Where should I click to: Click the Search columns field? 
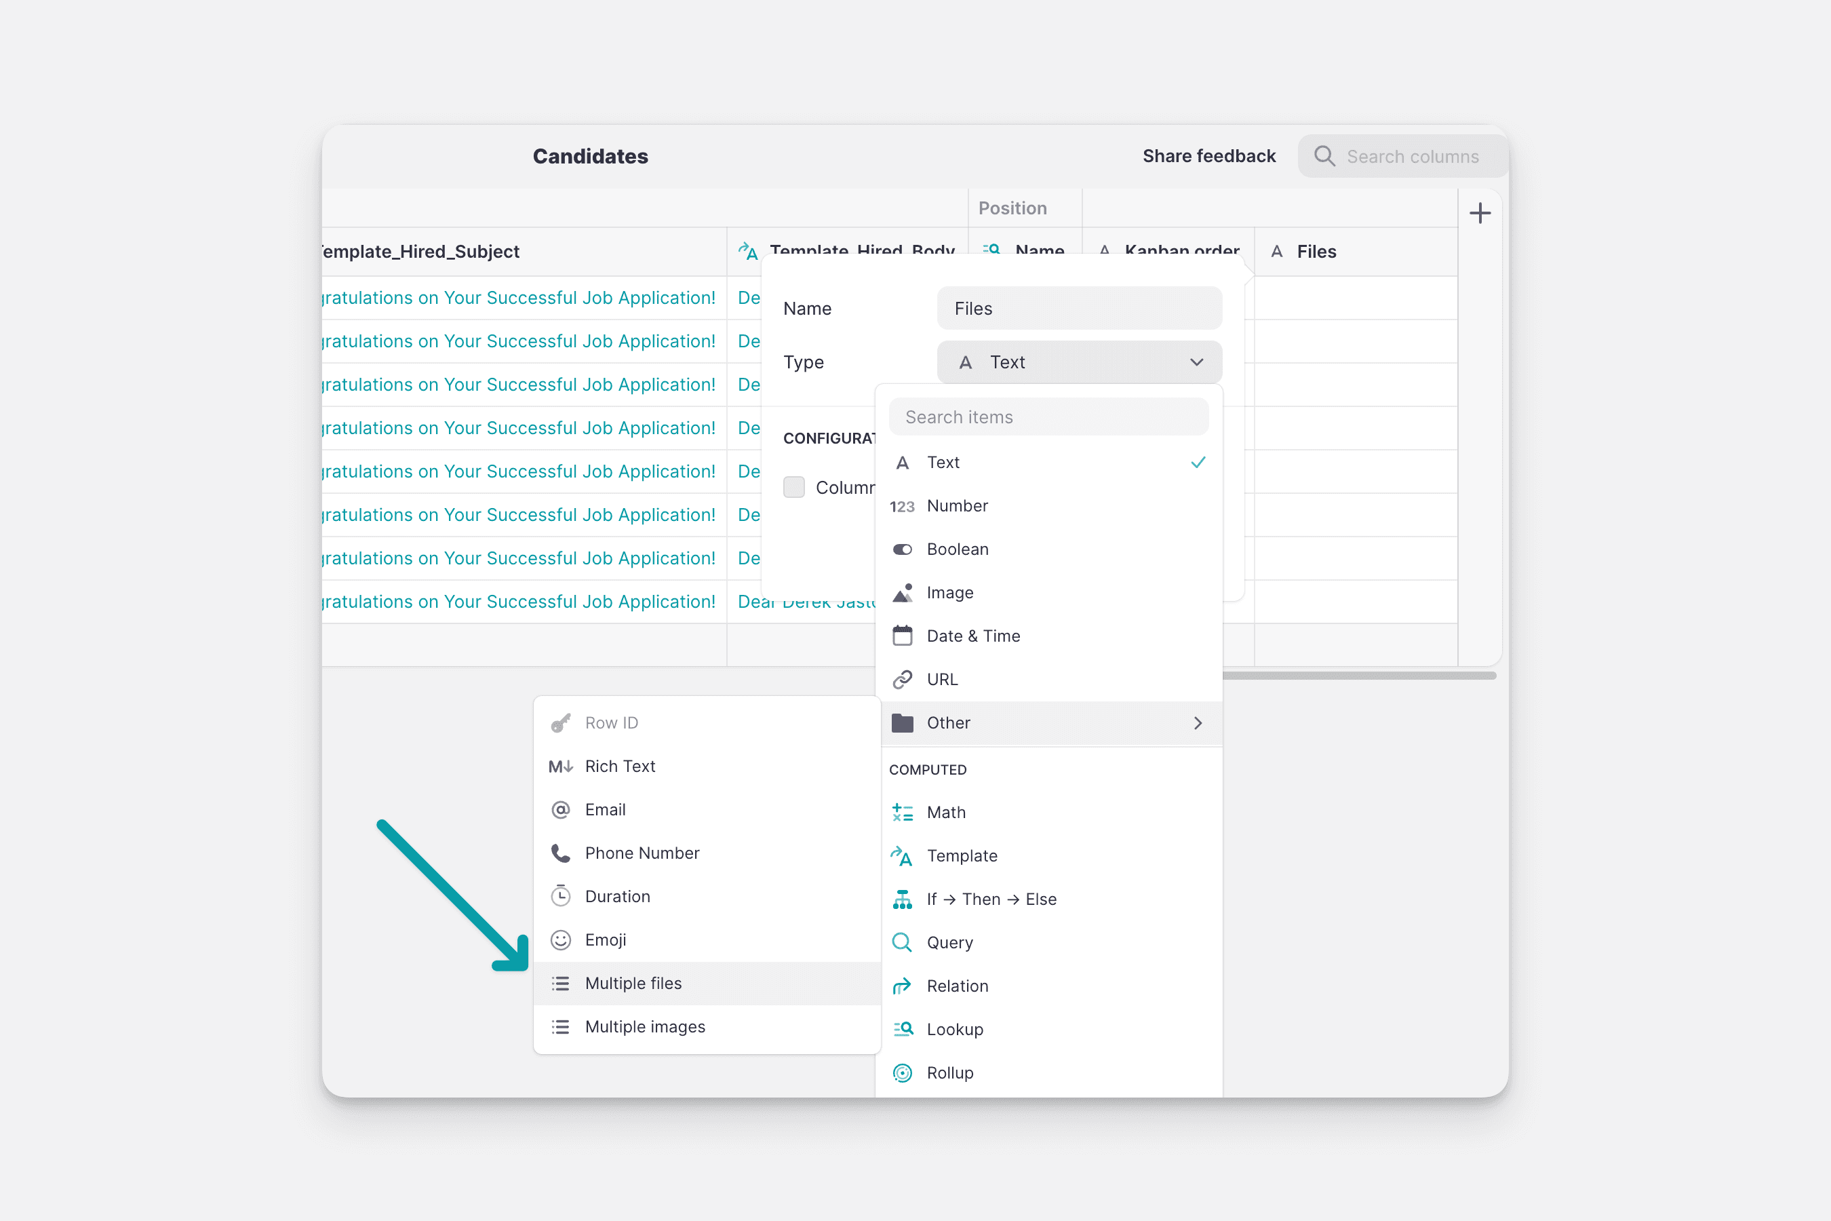point(1403,156)
